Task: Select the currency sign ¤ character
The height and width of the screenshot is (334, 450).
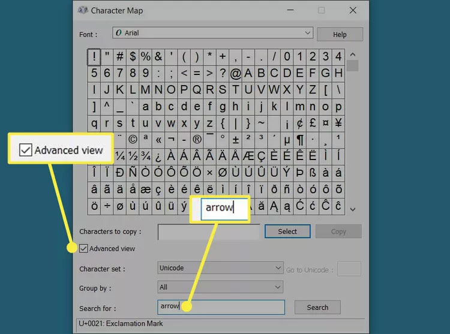Action: (325, 124)
